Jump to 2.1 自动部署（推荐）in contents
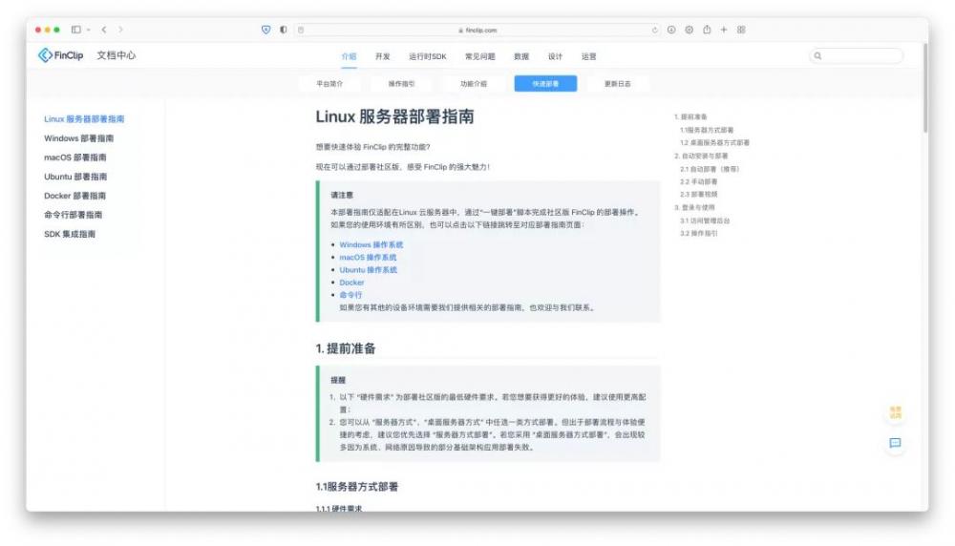This screenshot has width=955, height=546. [x=710, y=169]
